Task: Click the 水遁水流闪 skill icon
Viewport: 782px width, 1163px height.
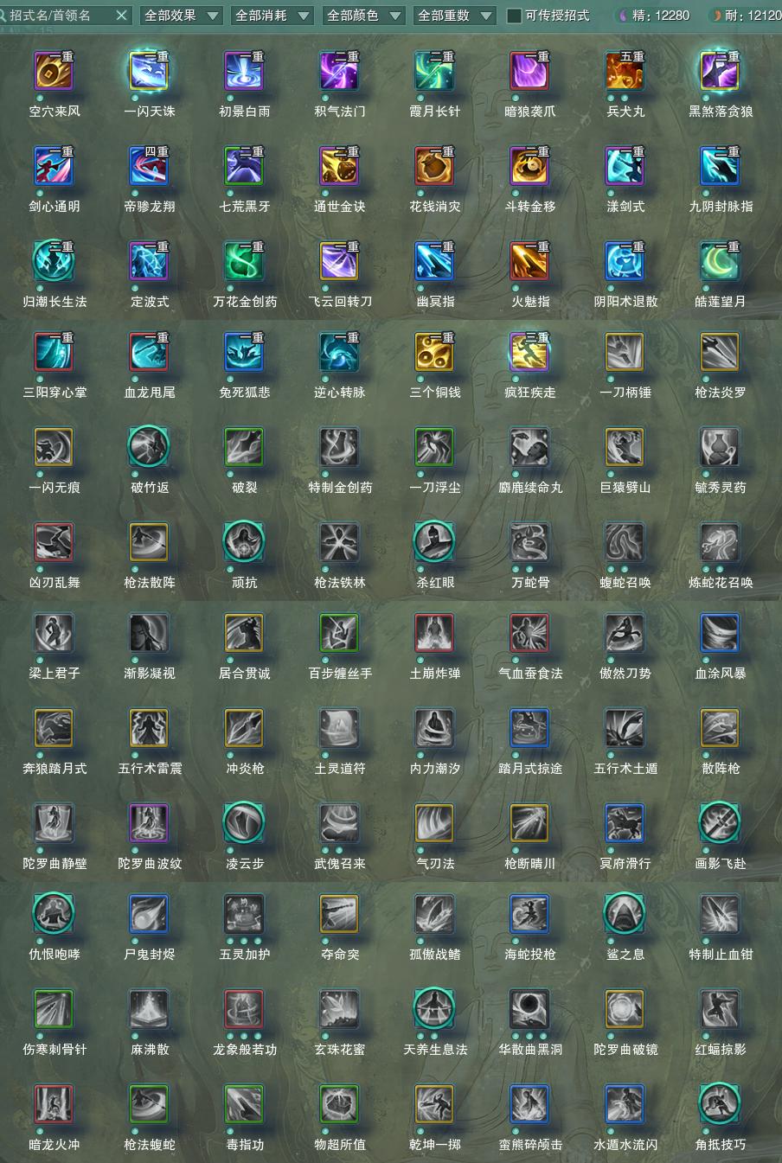Action: pos(625,1105)
